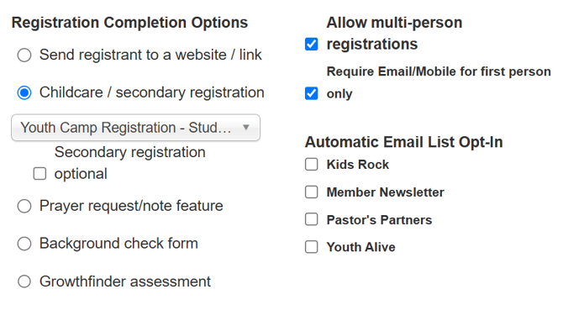The image size is (563, 310).
Task: Click the Background check form label
Action: click(118, 244)
